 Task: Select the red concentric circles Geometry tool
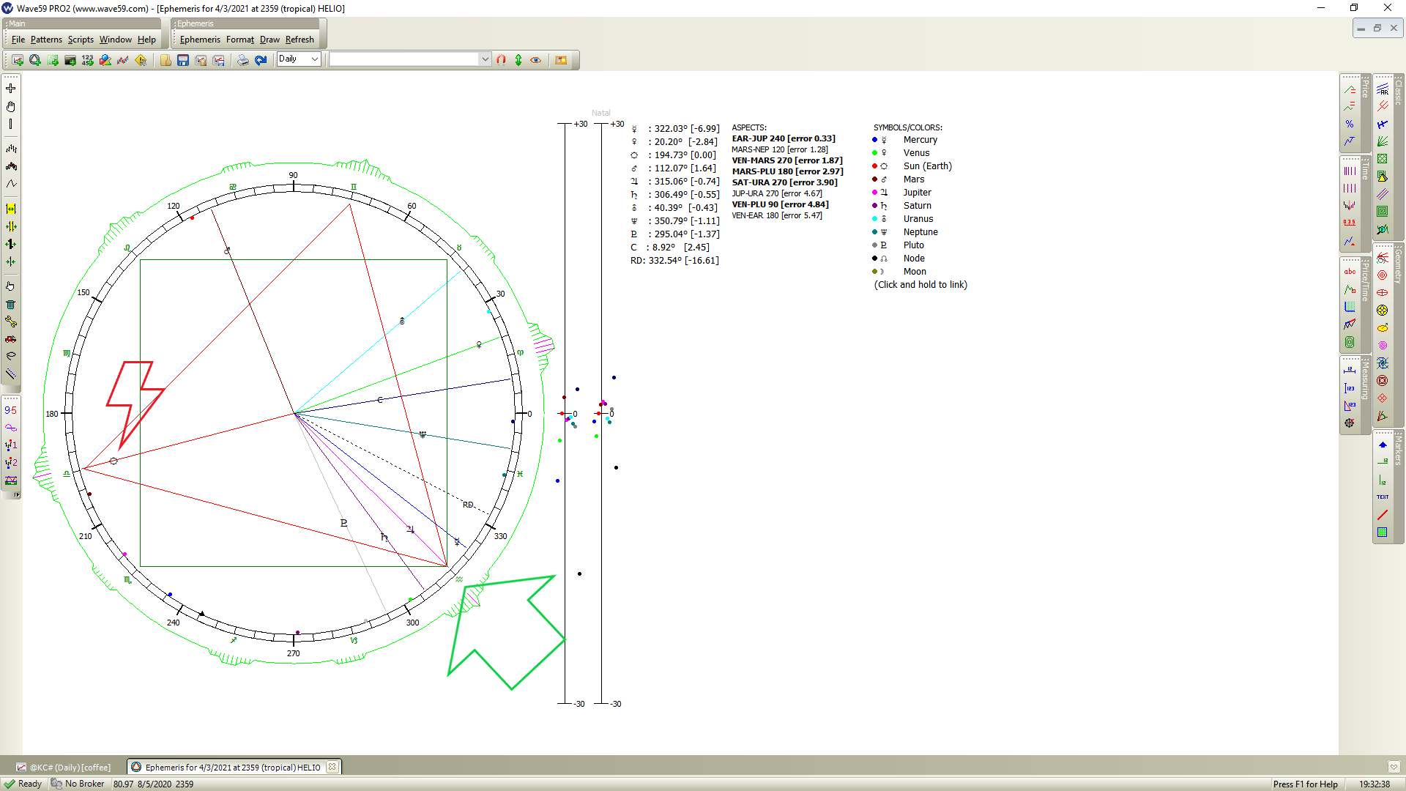click(x=1383, y=275)
